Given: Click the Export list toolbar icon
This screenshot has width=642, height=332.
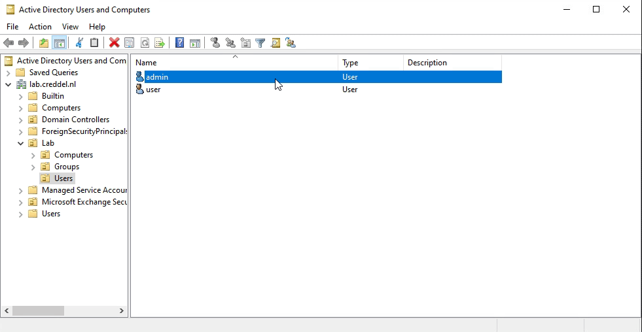Looking at the screenshot, I should 160,43.
